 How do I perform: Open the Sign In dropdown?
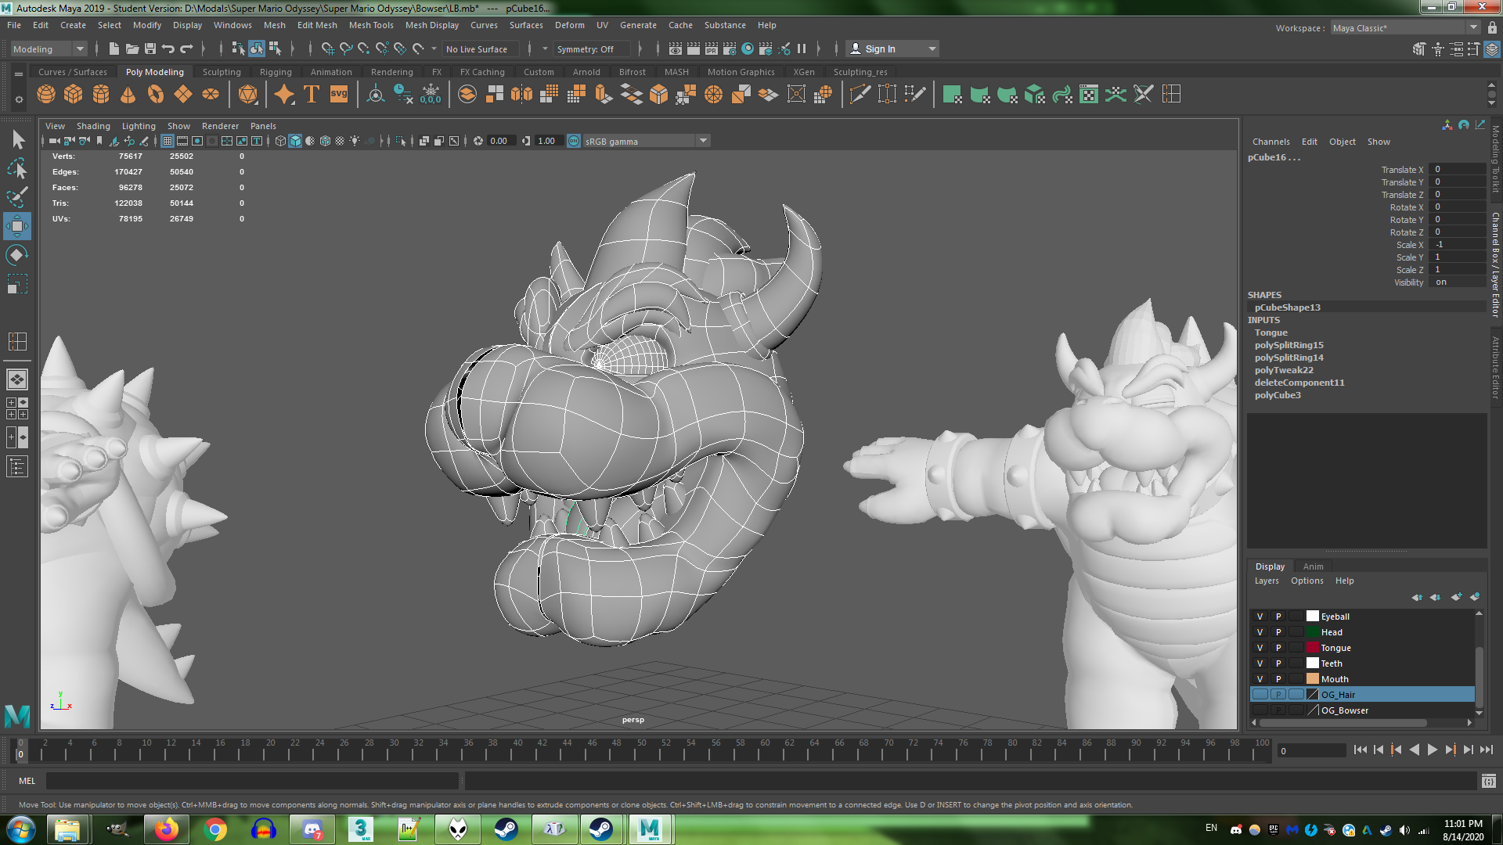[892, 49]
